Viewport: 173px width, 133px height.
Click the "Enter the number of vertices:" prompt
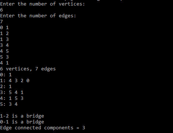point(42,4)
